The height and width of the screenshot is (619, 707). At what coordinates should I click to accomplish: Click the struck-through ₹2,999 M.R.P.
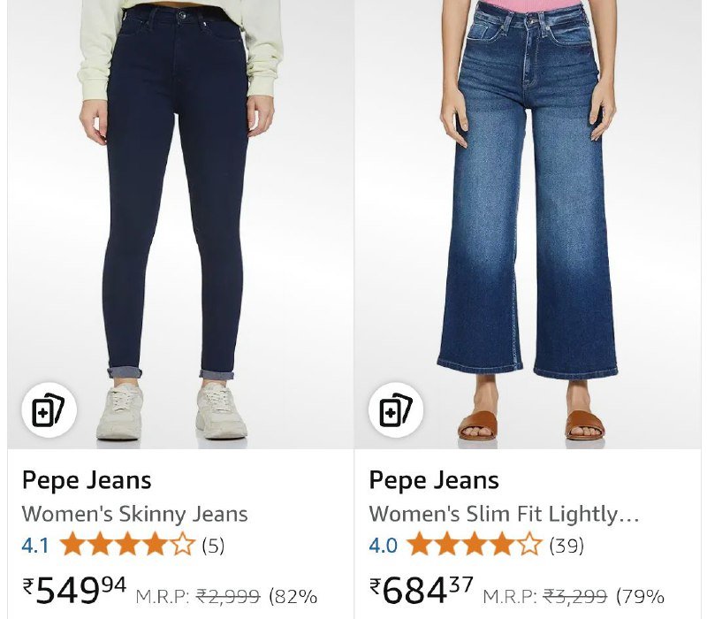[228, 596]
